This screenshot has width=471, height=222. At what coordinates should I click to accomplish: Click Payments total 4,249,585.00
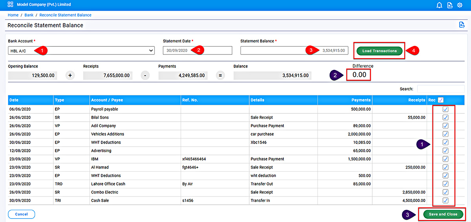[x=183, y=75]
